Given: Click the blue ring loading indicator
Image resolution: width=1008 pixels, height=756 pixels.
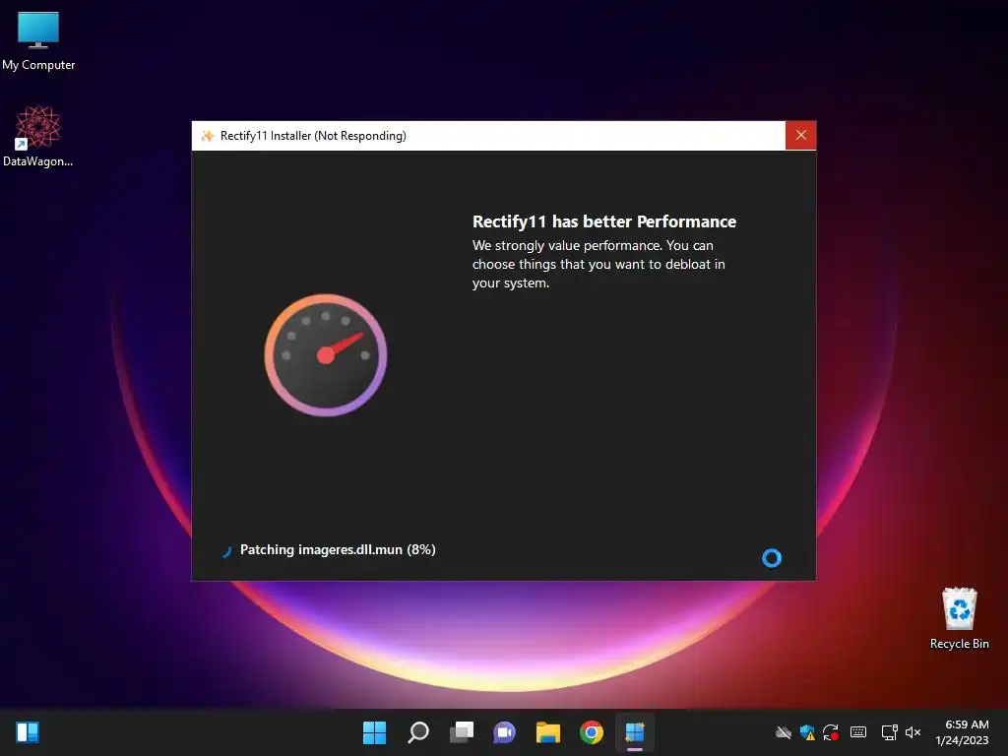Looking at the screenshot, I should (772, 557).
